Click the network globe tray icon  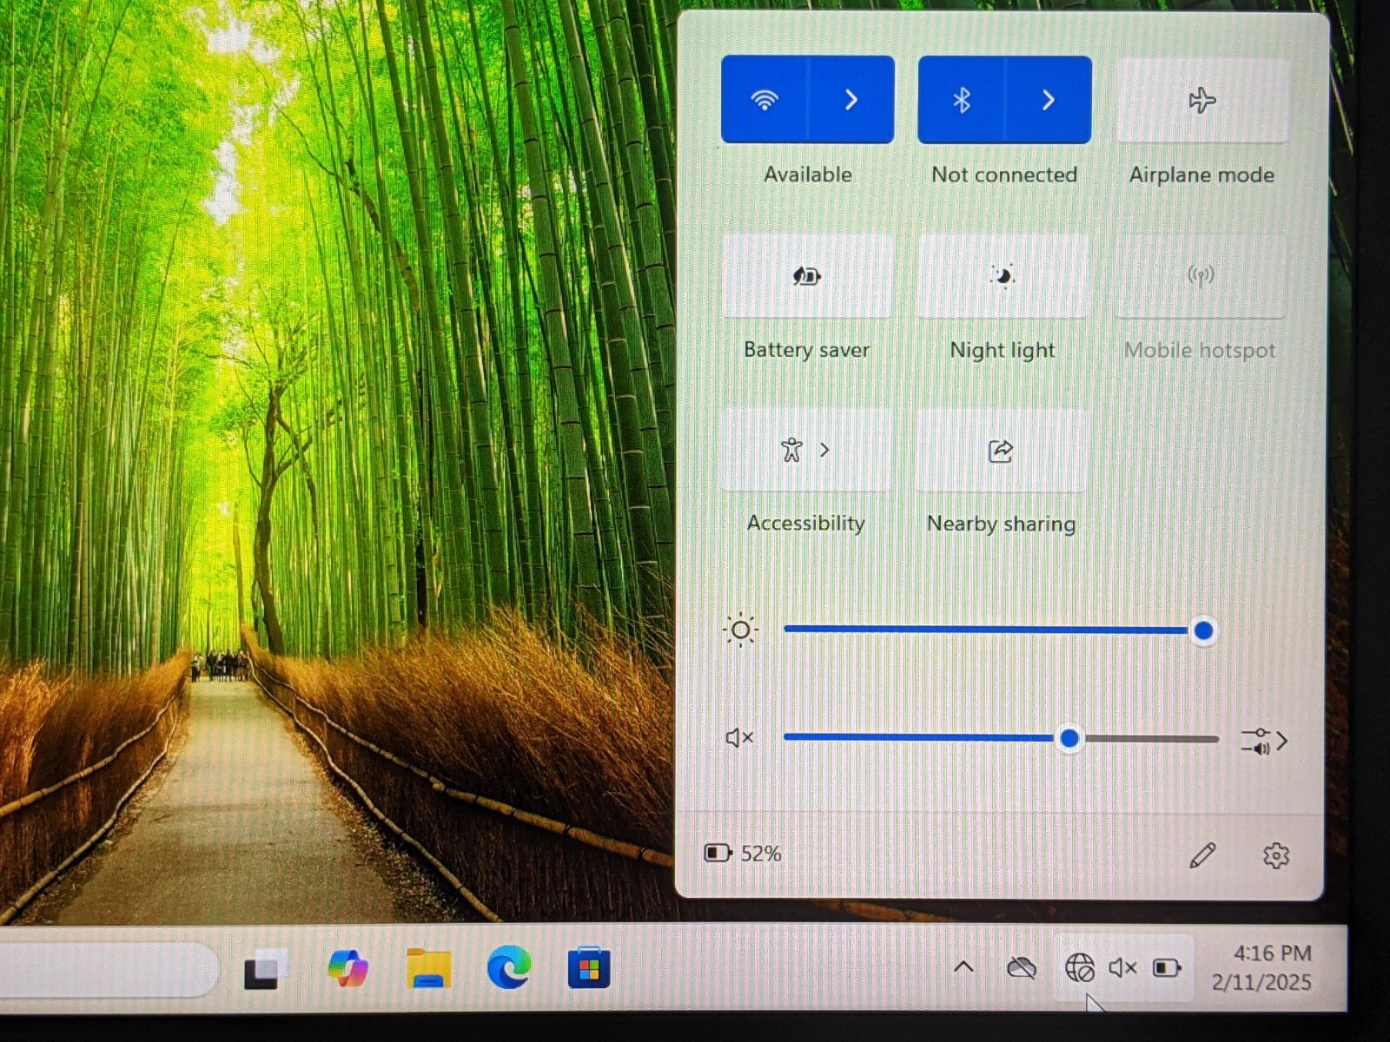(x=1080, y=967)
